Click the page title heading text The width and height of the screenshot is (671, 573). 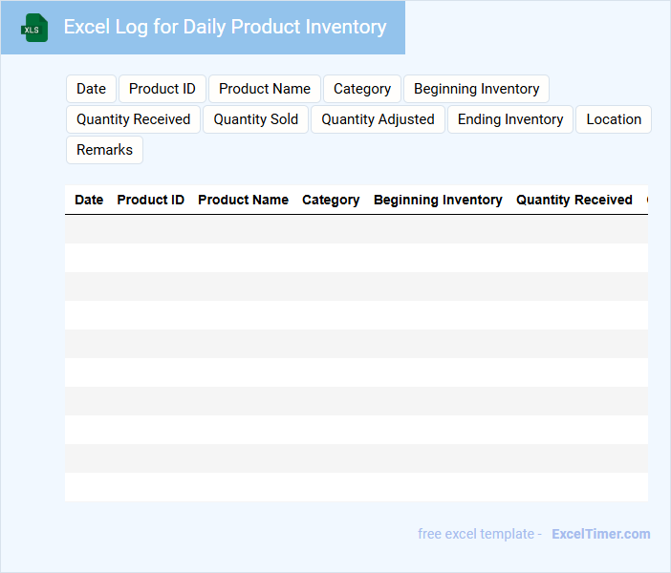225,27
